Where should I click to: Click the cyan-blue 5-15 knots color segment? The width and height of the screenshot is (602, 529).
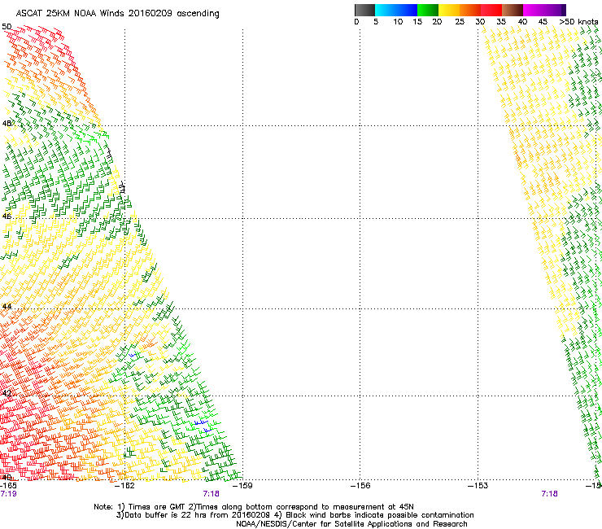coord(396,10)
